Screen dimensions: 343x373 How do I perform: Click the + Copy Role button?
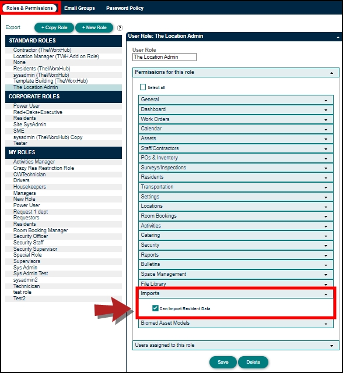pyautogui.click(x=54, y=27)
